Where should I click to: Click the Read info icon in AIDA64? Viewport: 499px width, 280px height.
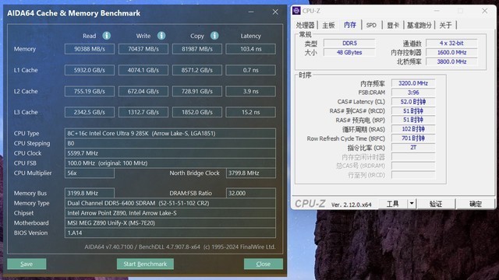click(x=107, y=36)
